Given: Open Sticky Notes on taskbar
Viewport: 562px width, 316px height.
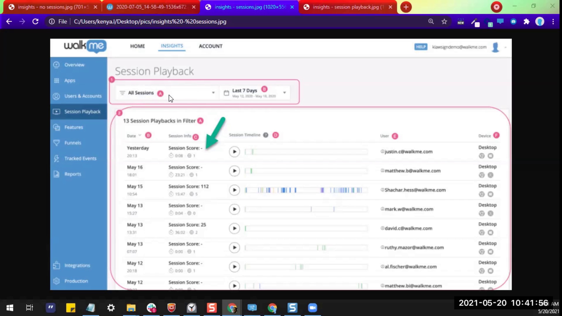Looking at the screenshot, I should [71, 308].
